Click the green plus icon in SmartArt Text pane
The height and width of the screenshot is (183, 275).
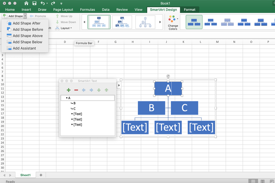click(x=69, y=90)
